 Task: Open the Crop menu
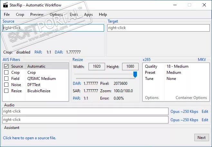20,15
